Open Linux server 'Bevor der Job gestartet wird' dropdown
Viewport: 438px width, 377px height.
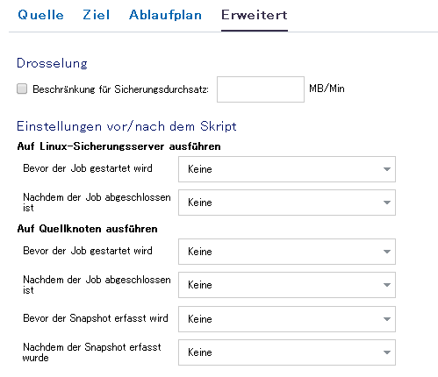287,169
